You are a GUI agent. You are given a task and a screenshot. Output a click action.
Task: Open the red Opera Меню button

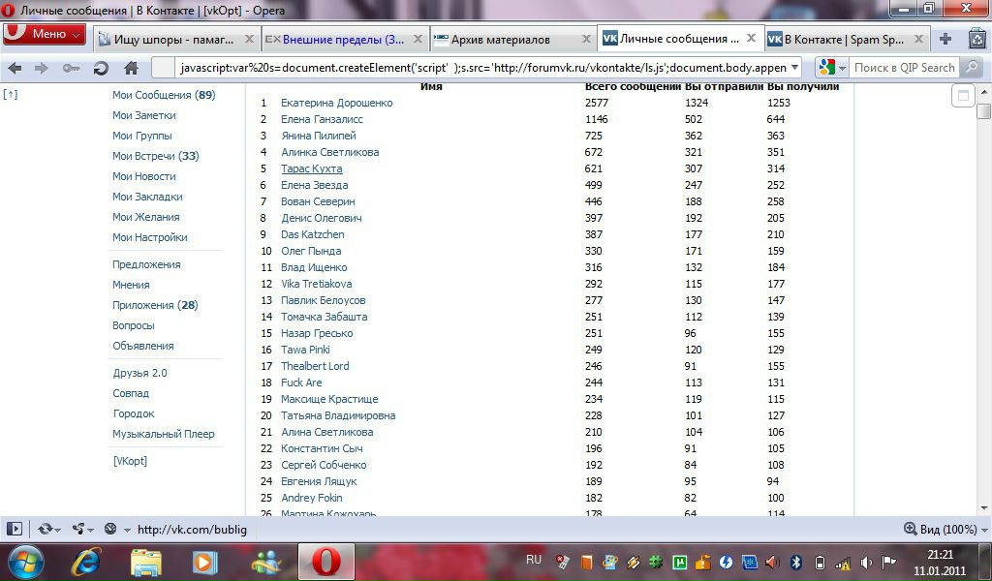point(45,34)
